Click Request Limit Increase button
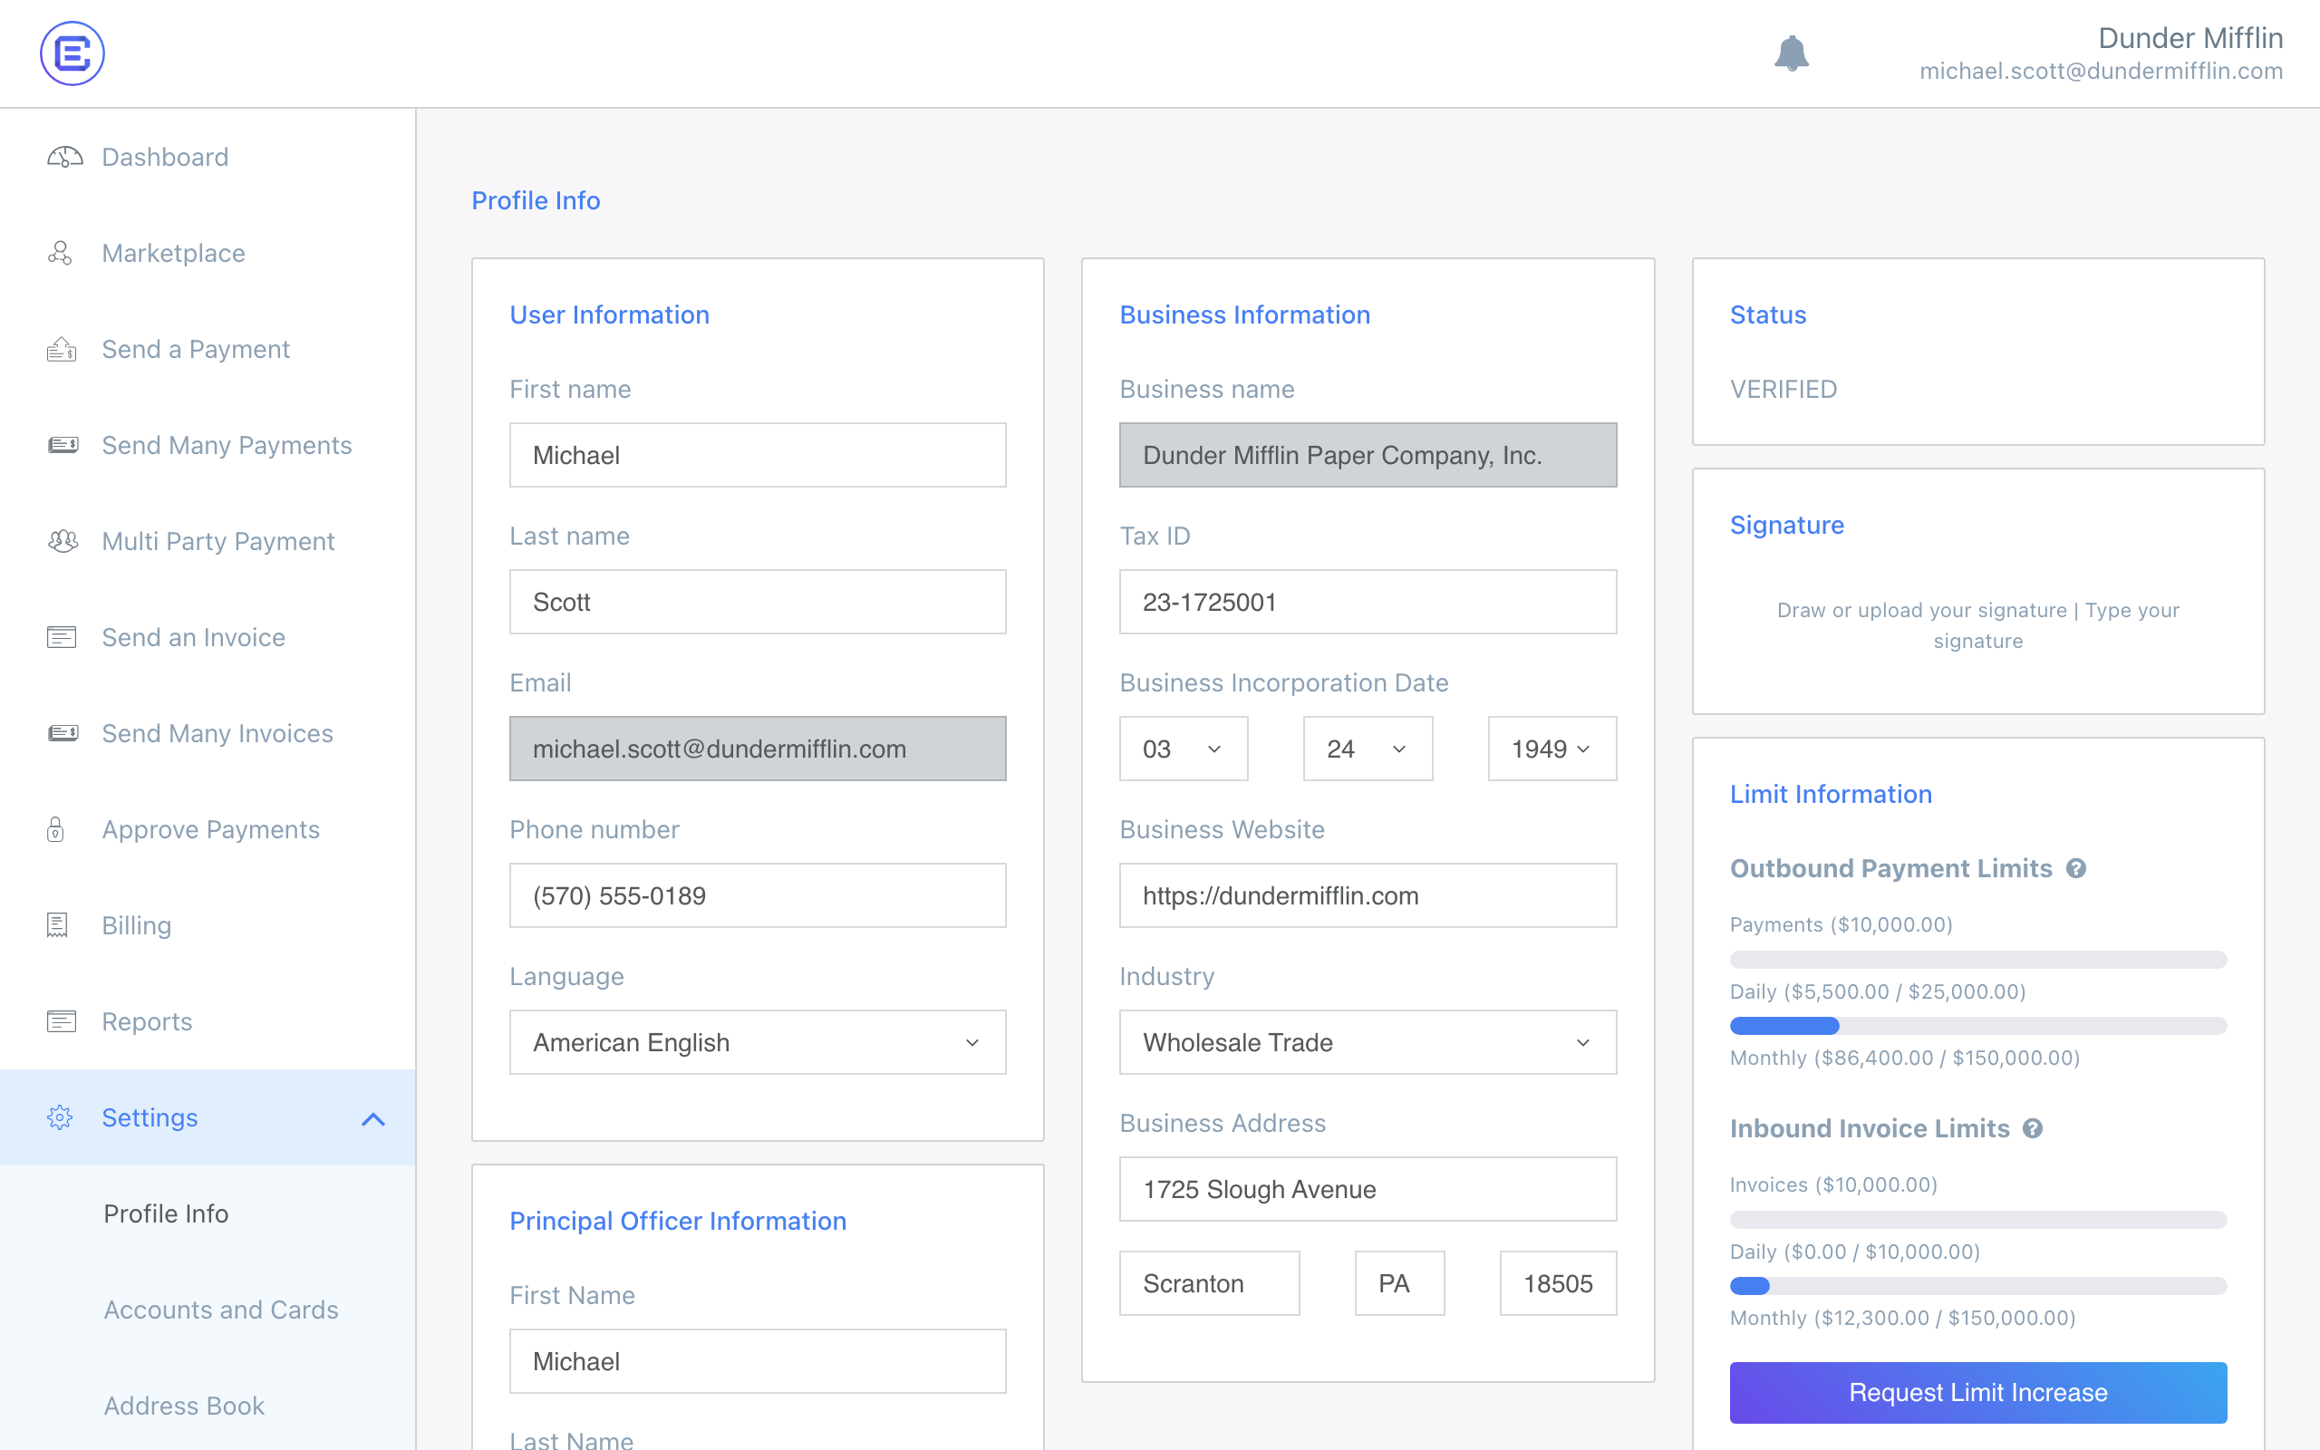Viewport: 2320px width, 1450px height. coord(1977,1393)
